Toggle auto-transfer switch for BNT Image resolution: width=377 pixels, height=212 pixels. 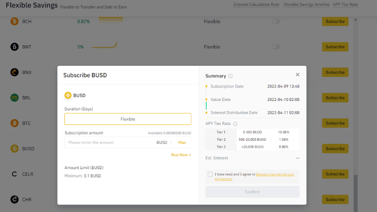pos(276,47)
